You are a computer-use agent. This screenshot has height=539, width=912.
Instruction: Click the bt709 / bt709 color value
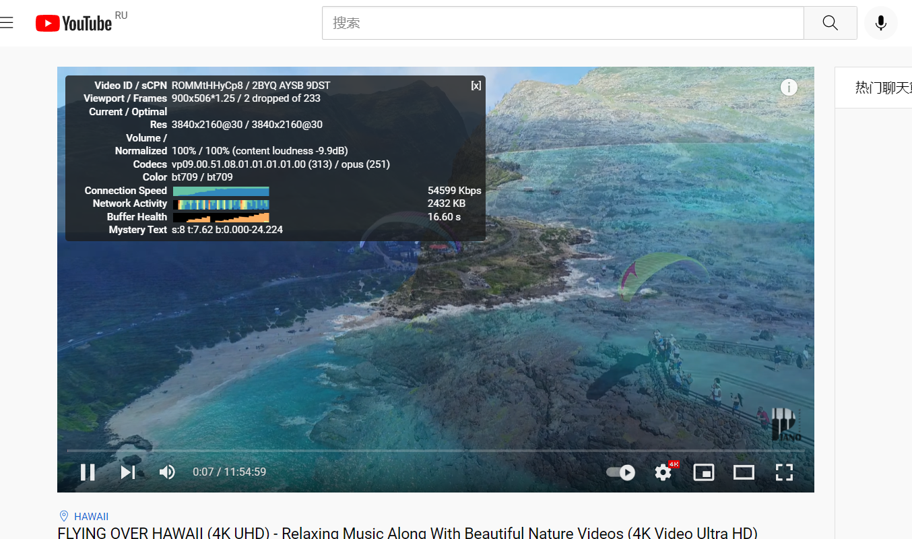(202, 177)
